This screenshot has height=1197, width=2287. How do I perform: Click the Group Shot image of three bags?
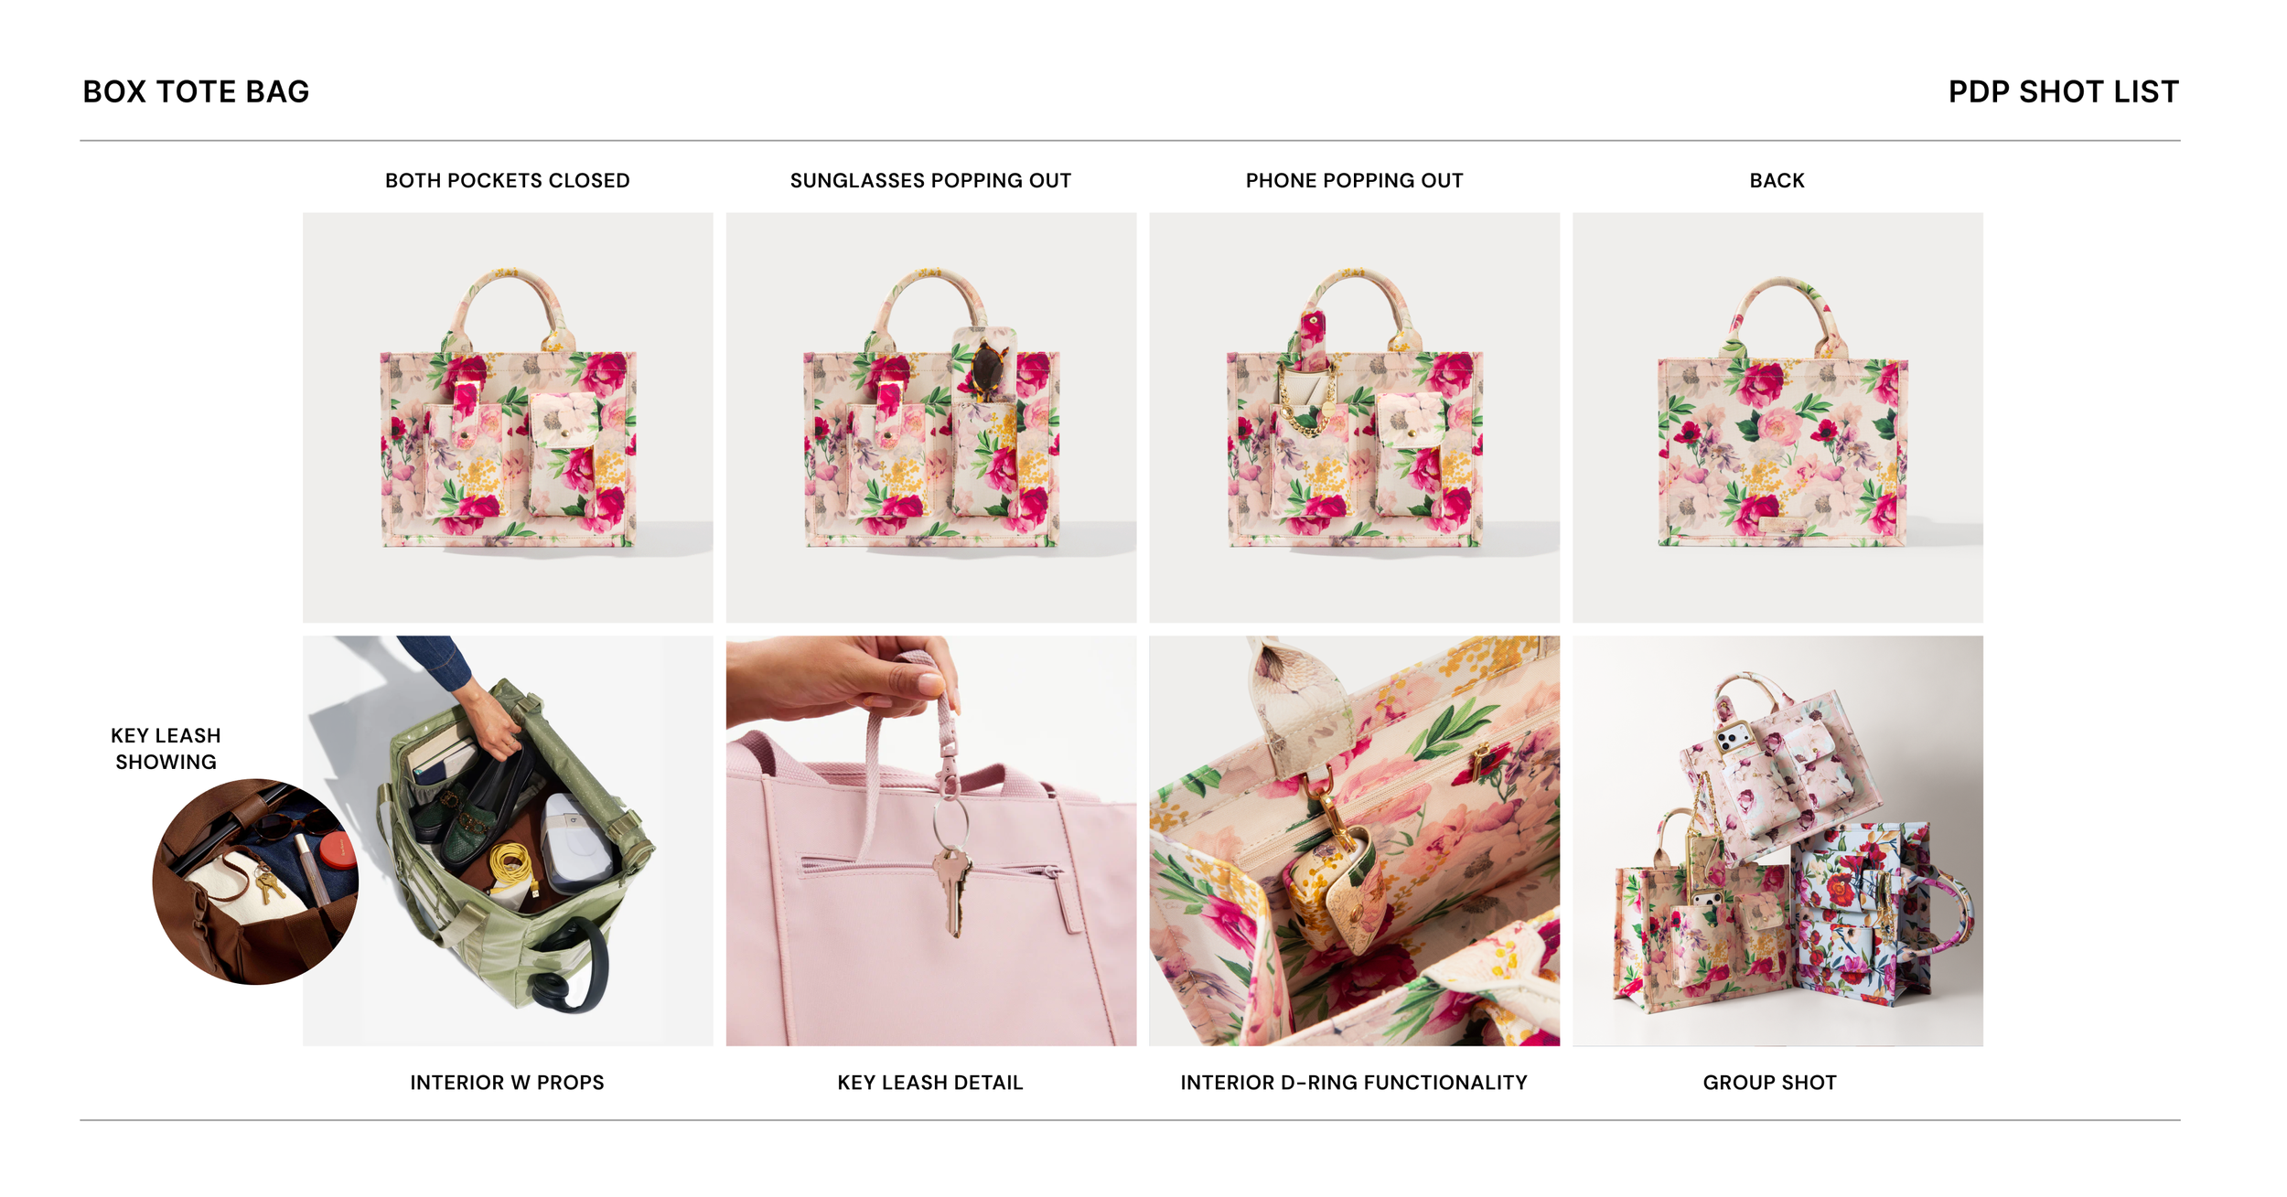coord(1778,841)
